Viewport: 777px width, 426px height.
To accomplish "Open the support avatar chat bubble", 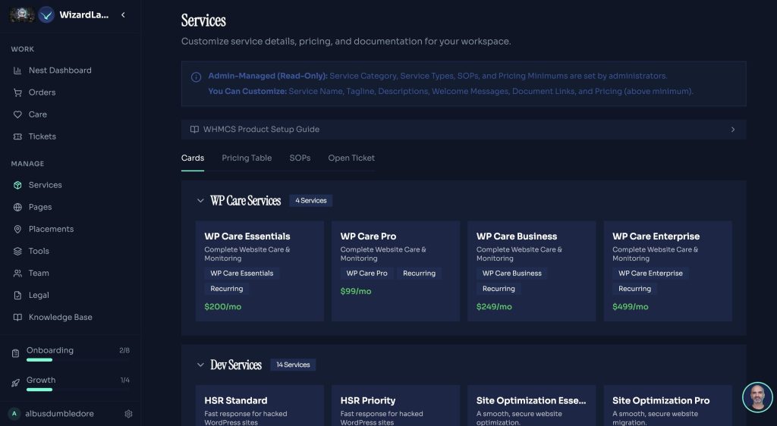I will click(757, 397).
